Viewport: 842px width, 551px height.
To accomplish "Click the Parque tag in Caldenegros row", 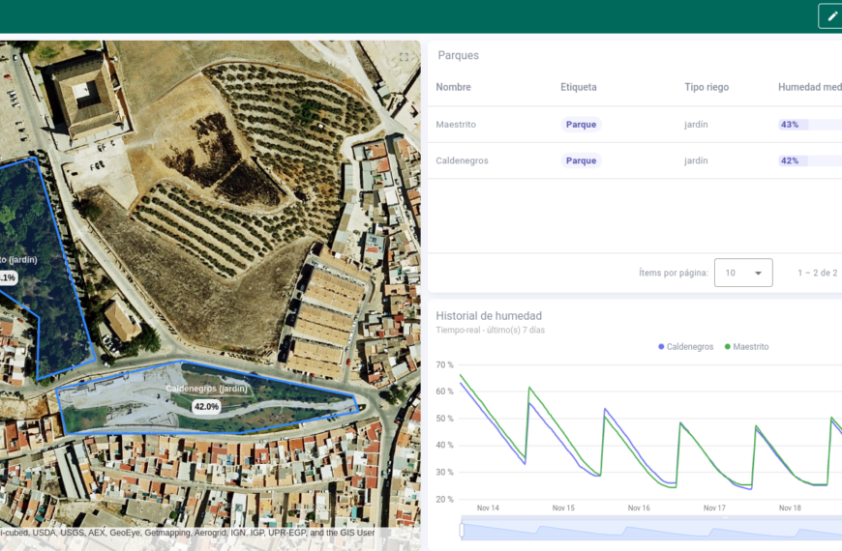I will click(x=581, y=160).
